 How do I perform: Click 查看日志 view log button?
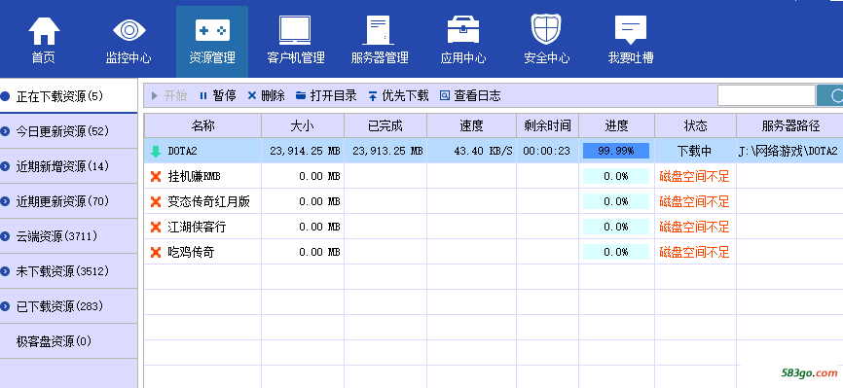pyautogui.click(x=470, y=96)
